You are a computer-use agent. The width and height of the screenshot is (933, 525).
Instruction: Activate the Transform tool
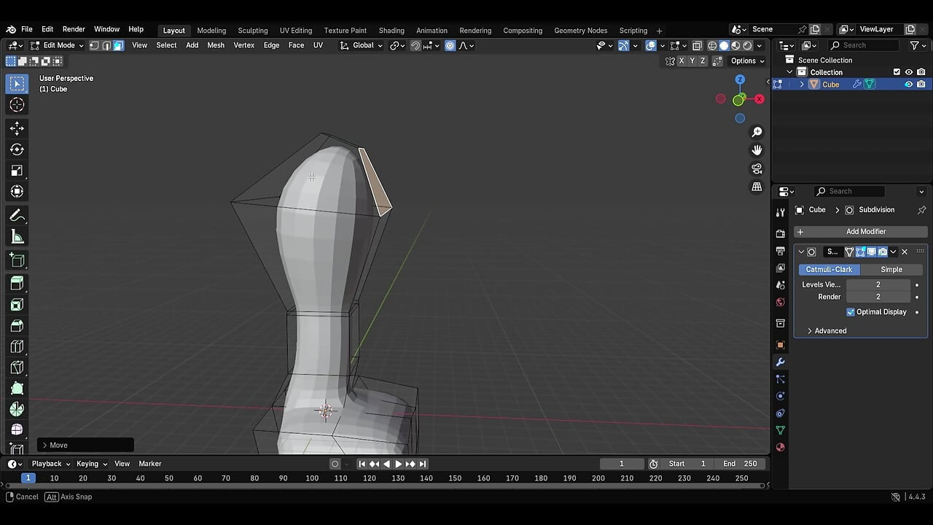17,192
